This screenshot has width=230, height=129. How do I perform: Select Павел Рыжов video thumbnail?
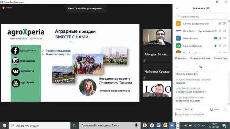pos(157,37)
